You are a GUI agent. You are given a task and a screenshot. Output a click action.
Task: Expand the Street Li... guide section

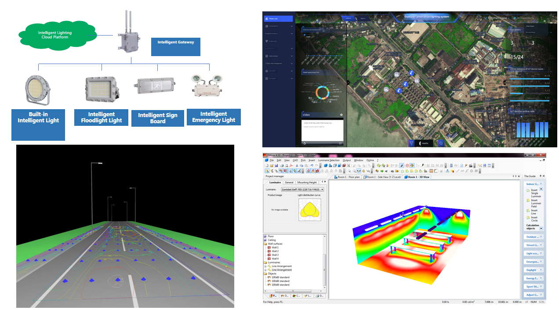pos(541,245)
